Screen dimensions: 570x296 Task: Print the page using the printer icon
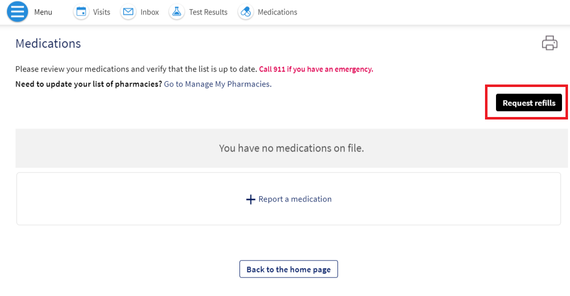click(x=549, y=43)
